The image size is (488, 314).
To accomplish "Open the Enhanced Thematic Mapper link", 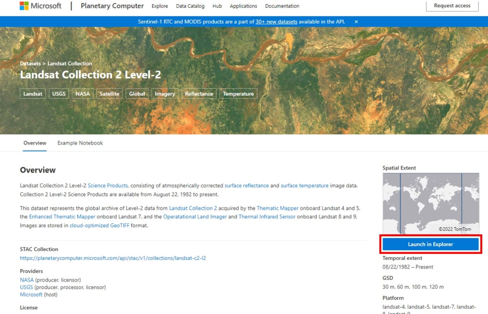I will pyautogui.click(x=62, y=217).
